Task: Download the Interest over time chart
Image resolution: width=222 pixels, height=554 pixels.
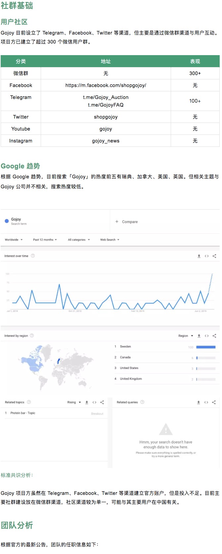Action: (199, 256)
